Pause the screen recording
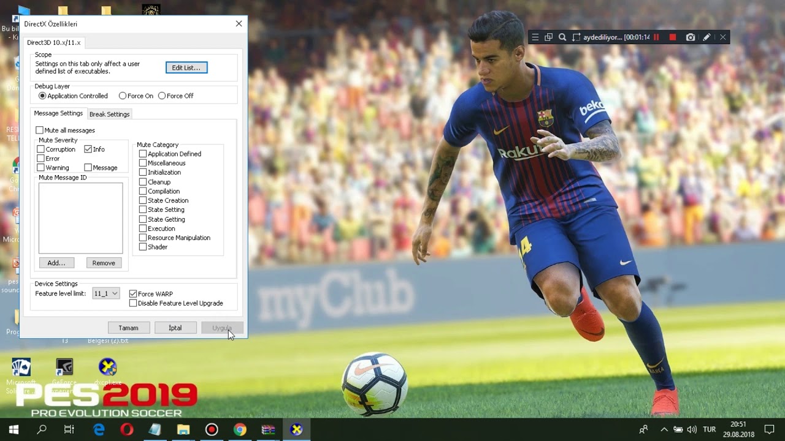The image size is (785, 441). tap(656, 37)
